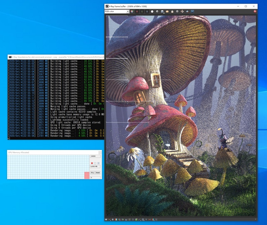The height and width of the screenshot is (225, 267).
Task: Click the 24000 maximum value field
Action: click(95, 156)
